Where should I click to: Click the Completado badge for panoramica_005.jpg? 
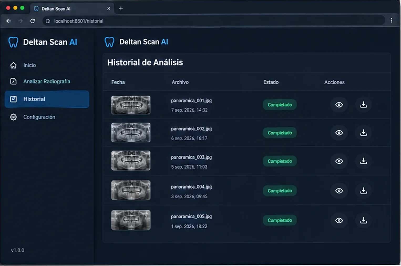tap(280, 220)
